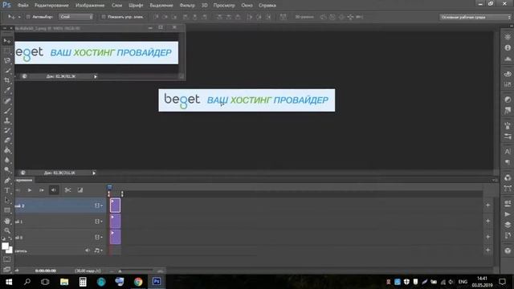Select the Pen tool
The image size is (514, 289).
tap(7, 180)
